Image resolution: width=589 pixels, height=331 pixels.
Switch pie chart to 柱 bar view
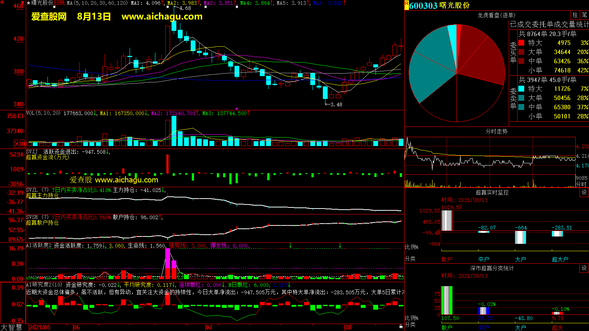tap(575, 15)
